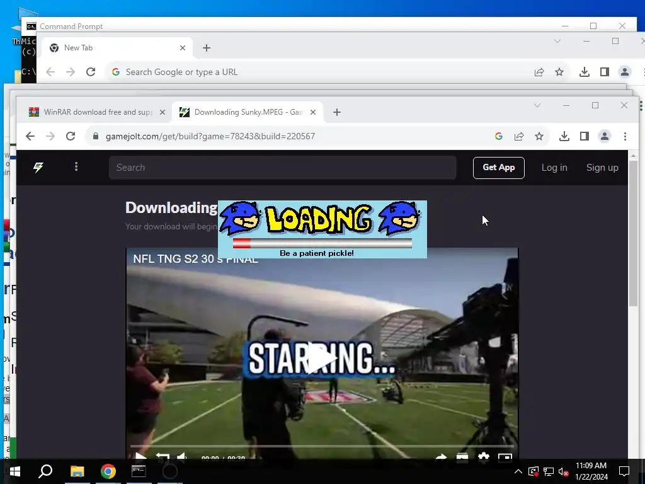This screenshot has height=484, width=645.
Task: Open the Log in link
Action: click(554, 168)
